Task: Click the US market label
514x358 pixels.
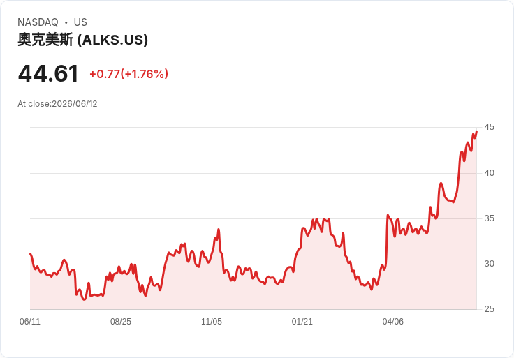Action: pyautogui.click(x=80, y=22)
